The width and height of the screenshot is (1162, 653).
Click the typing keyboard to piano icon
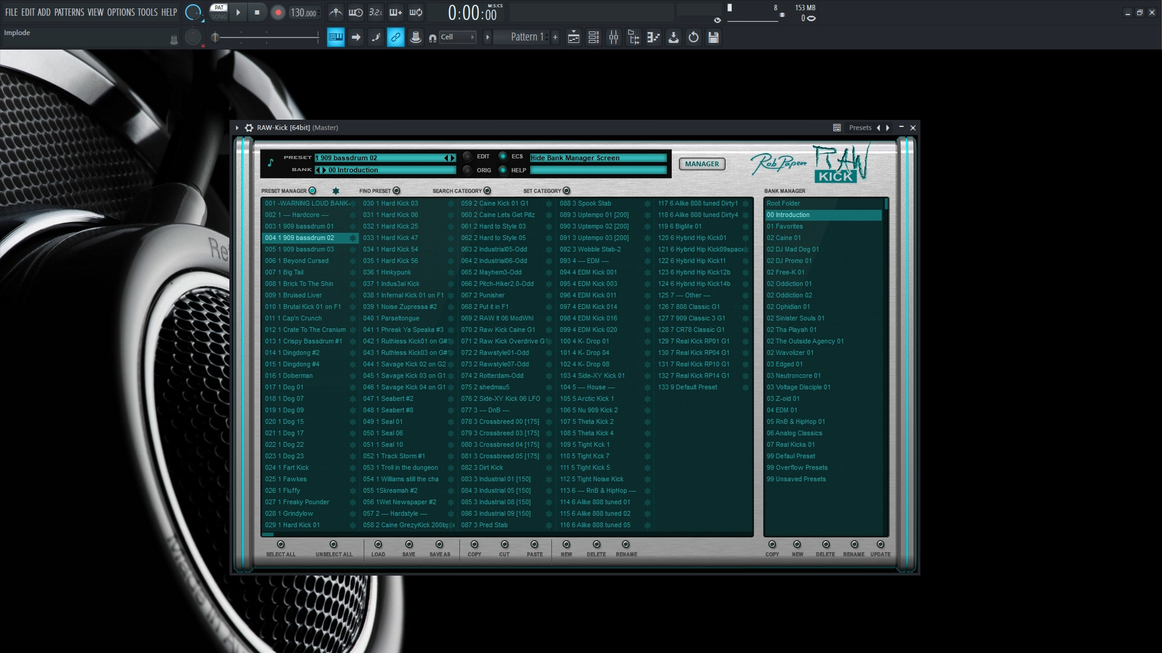[335, 37]
